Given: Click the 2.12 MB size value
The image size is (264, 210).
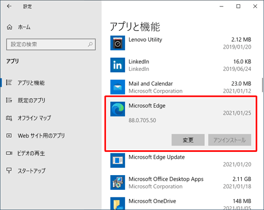Looking at the screenshot, I should (x=241, y=40).
